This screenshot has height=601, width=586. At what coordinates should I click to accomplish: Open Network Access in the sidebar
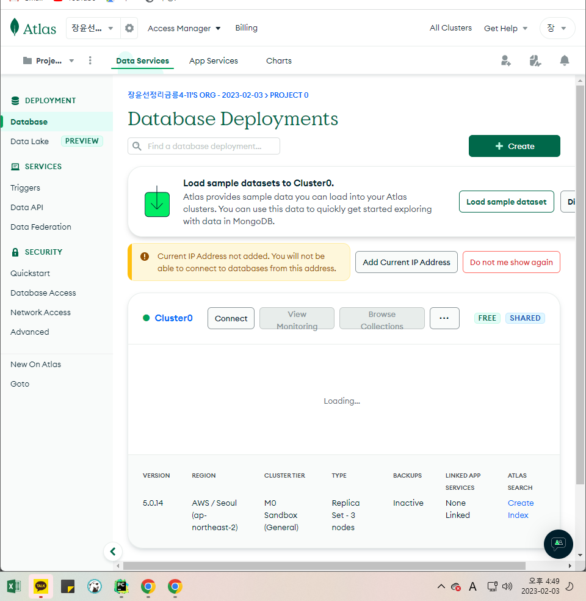[41, 312]
